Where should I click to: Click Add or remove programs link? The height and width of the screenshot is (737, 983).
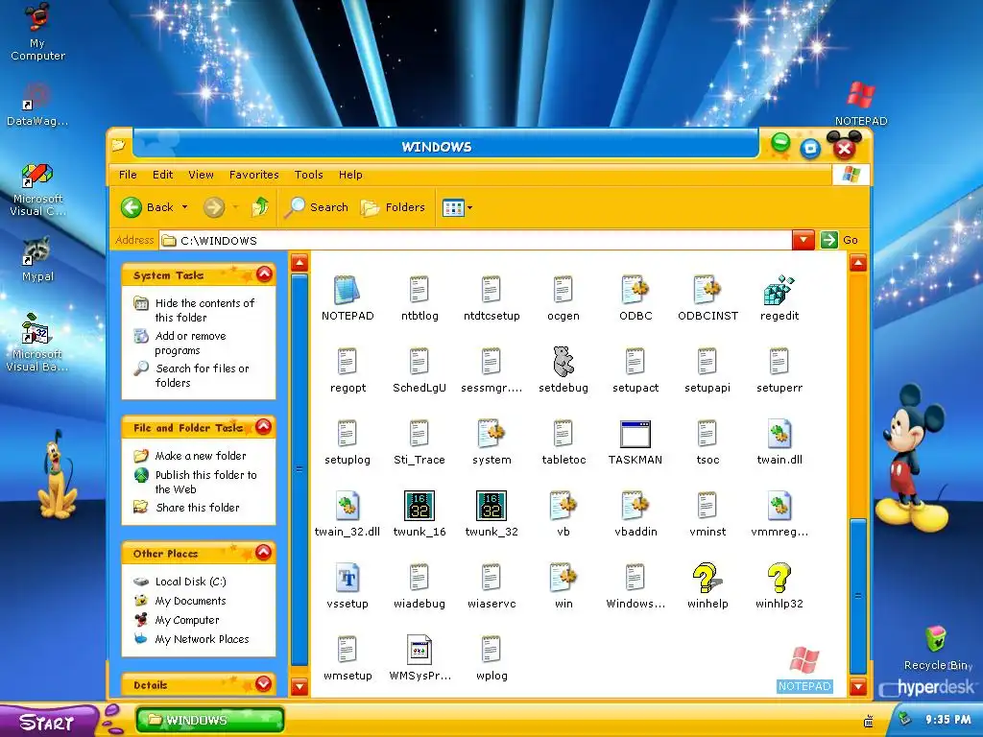(x=191, y=343)
